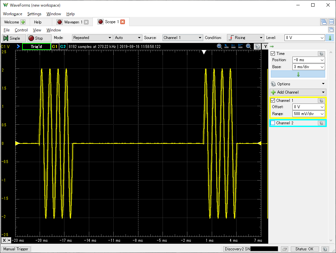Click the green down arrow under Time Base
Screen dimensions: 336x253
(298, 74)
